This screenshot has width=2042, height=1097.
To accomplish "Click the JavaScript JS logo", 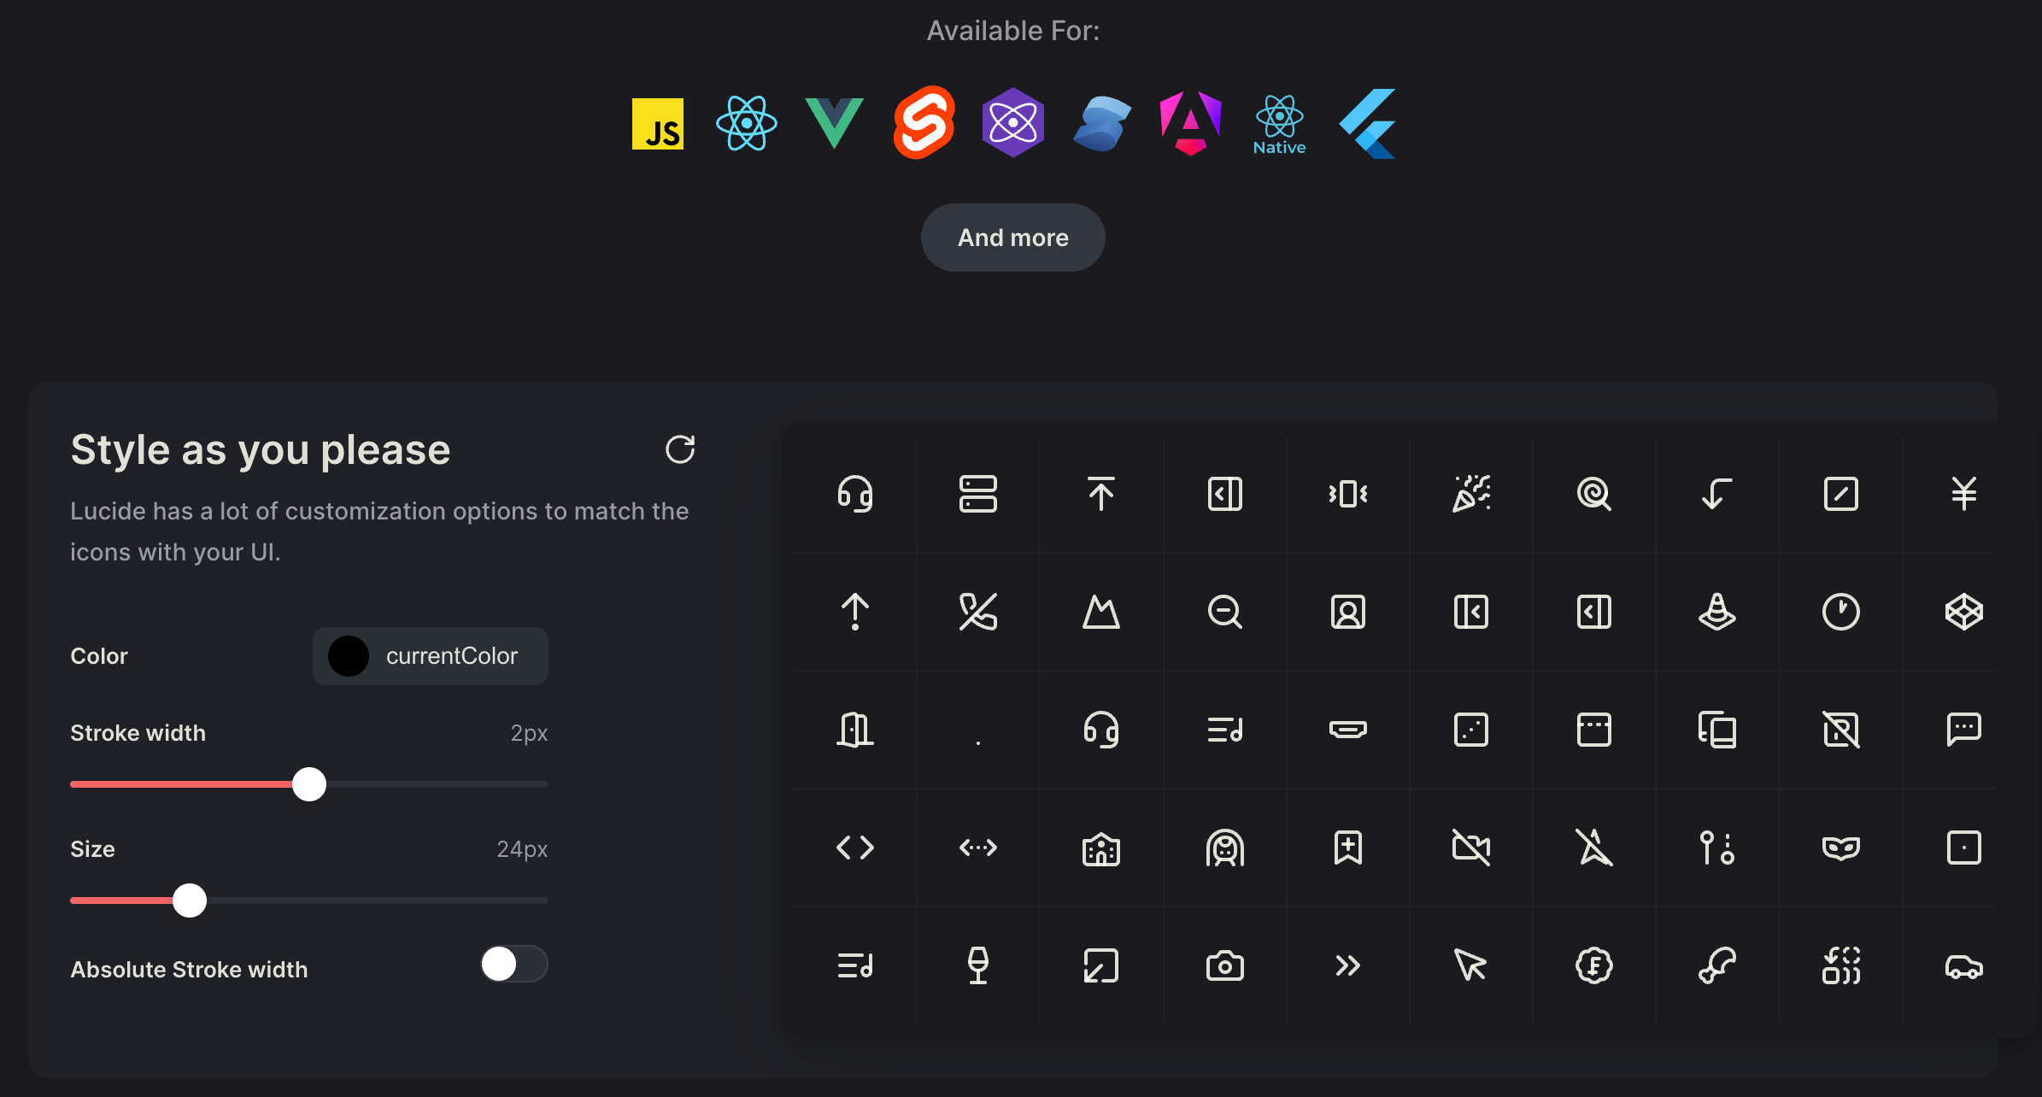I will pos(657,124).
